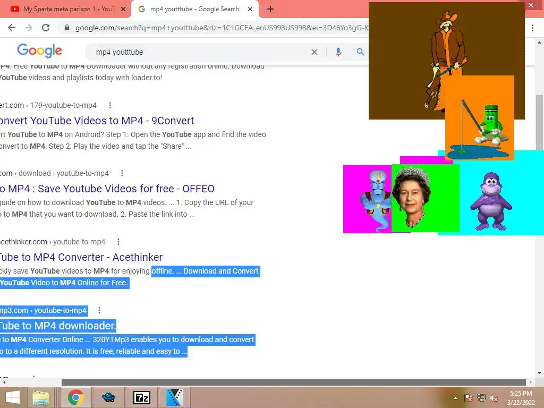Click acethinker.com › youtube-to-mp4 breadcrumb
The height and width of the screenshot is (408, 544).
pos(53,242)
